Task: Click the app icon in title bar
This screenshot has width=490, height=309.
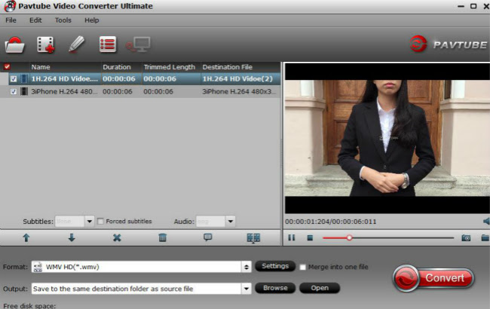Action: (x=10, y=6)
